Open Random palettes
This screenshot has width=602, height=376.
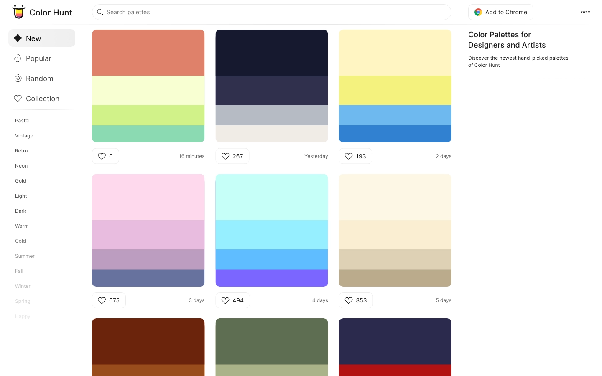pos(42,79)
